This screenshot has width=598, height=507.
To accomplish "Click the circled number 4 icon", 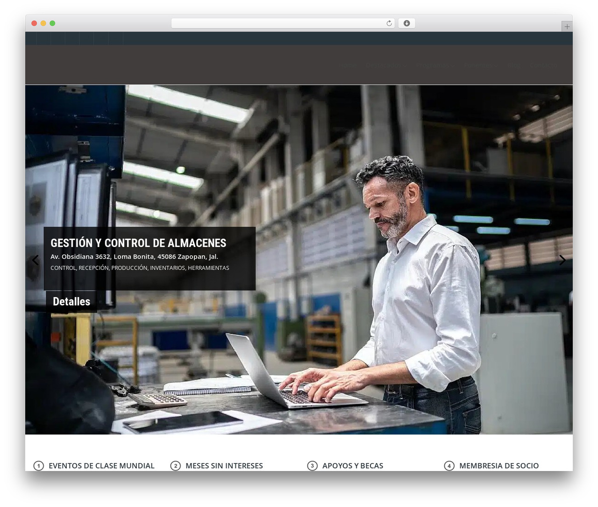I will (x=449, y=466).
